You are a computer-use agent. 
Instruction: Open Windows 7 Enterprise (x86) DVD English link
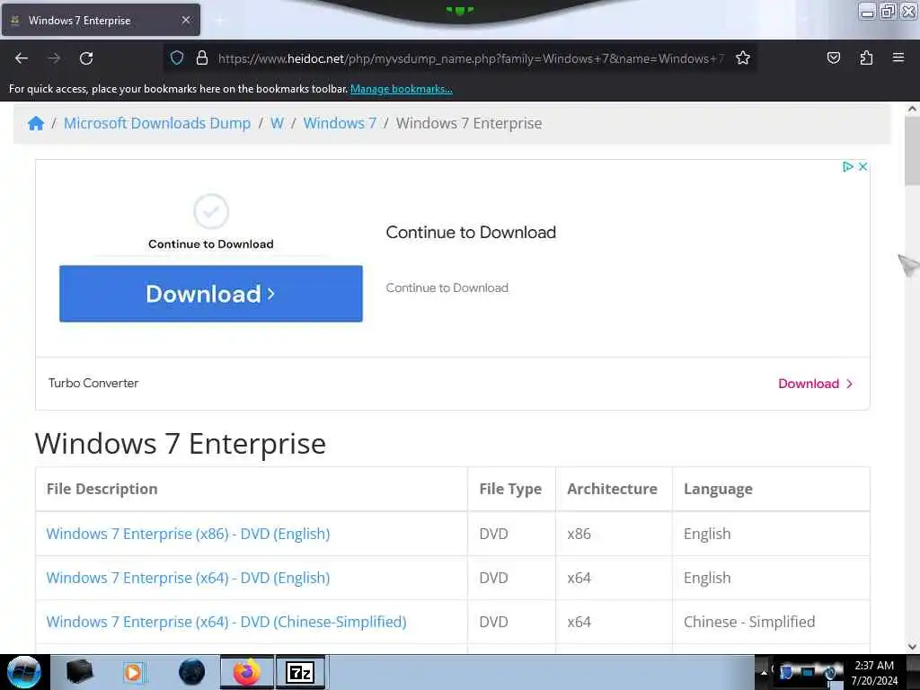click(x=188, y=534)
